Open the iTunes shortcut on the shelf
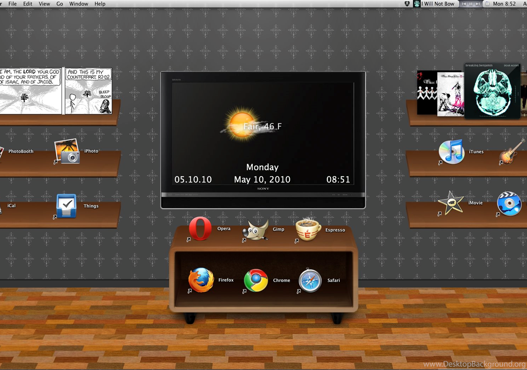 (451, 152)
